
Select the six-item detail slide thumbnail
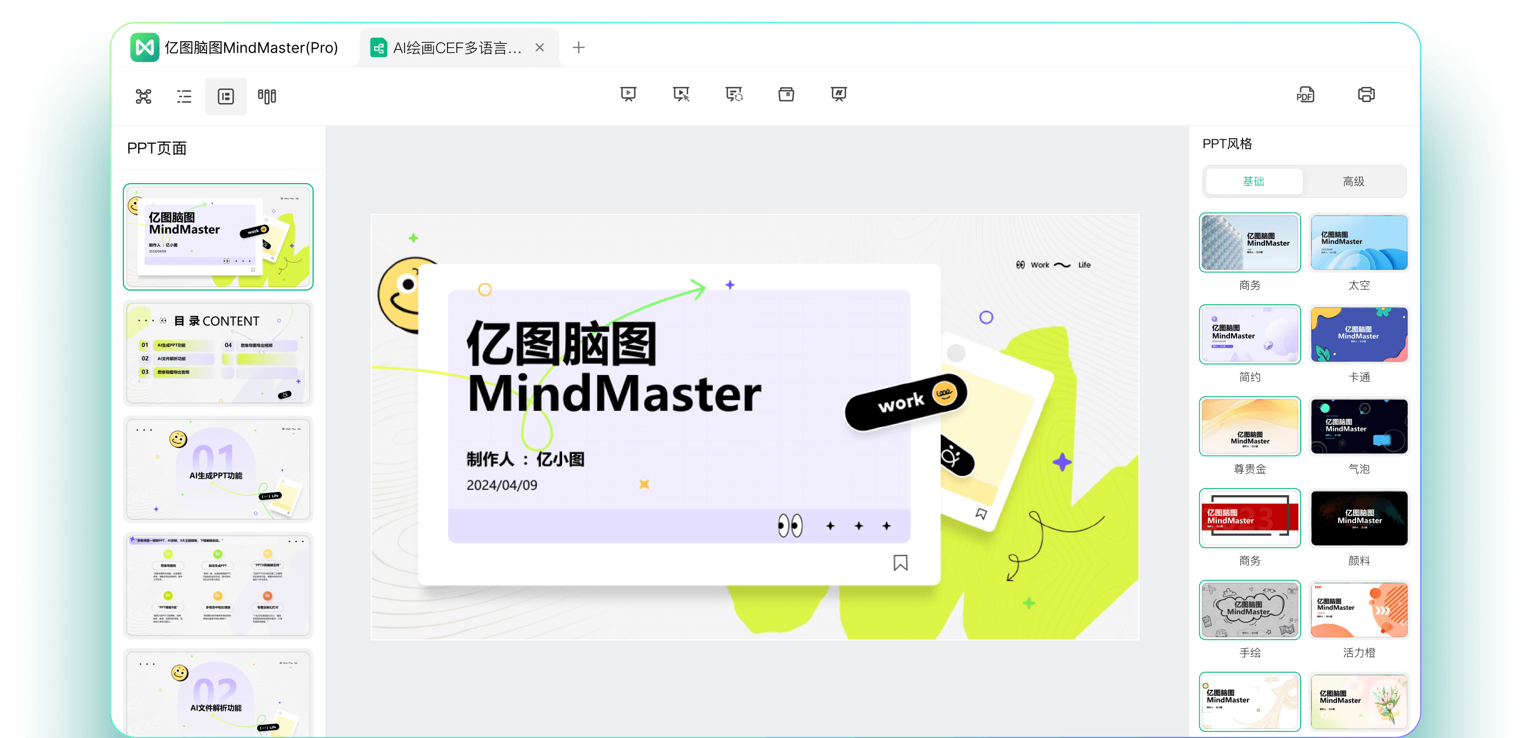click(218, 585)
